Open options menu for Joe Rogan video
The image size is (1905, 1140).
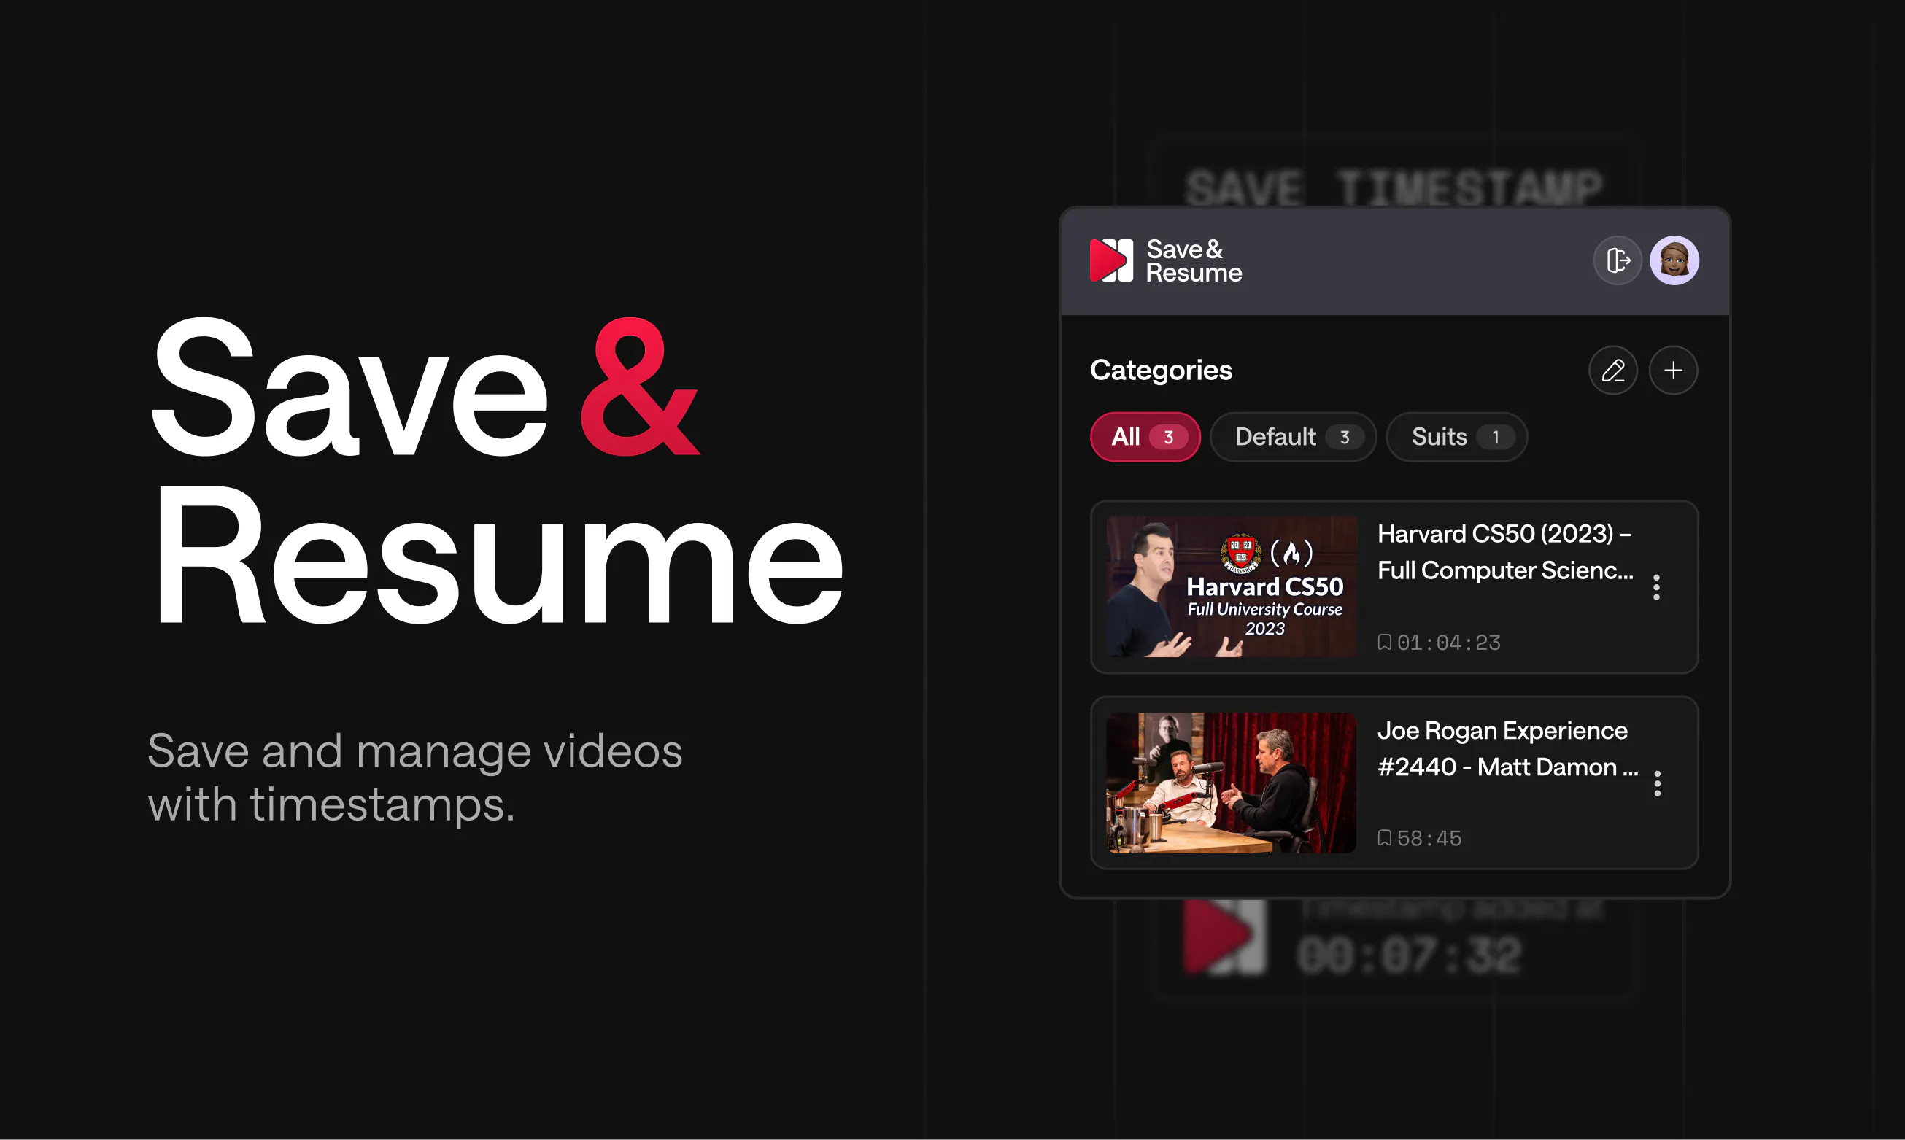pos(1658,783)
